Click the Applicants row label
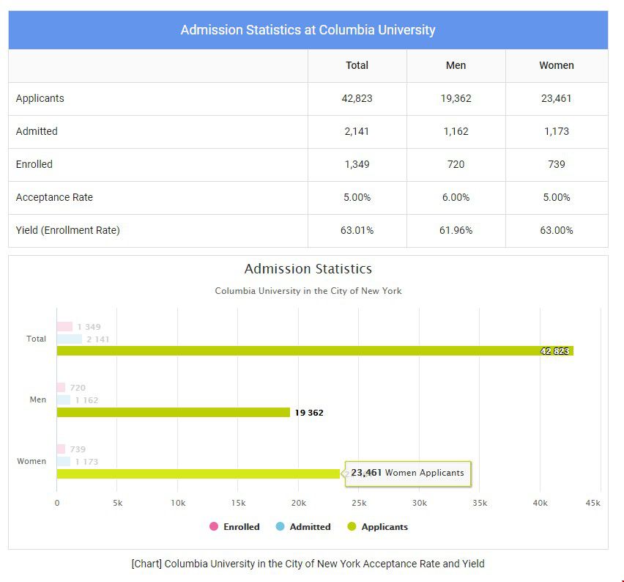 tap(40, 98)
